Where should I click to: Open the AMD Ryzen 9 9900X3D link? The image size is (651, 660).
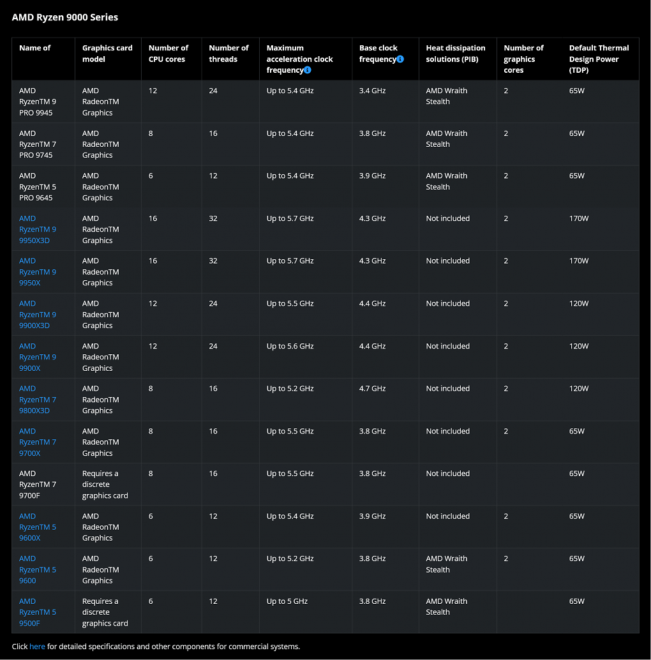pos(38,315)
